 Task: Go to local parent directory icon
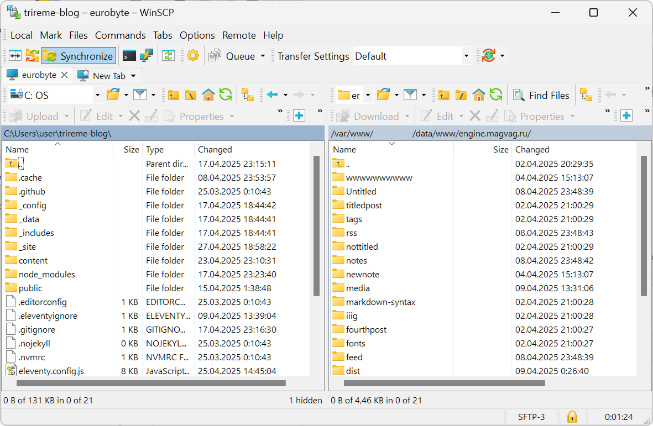click(x=173, y=95)
